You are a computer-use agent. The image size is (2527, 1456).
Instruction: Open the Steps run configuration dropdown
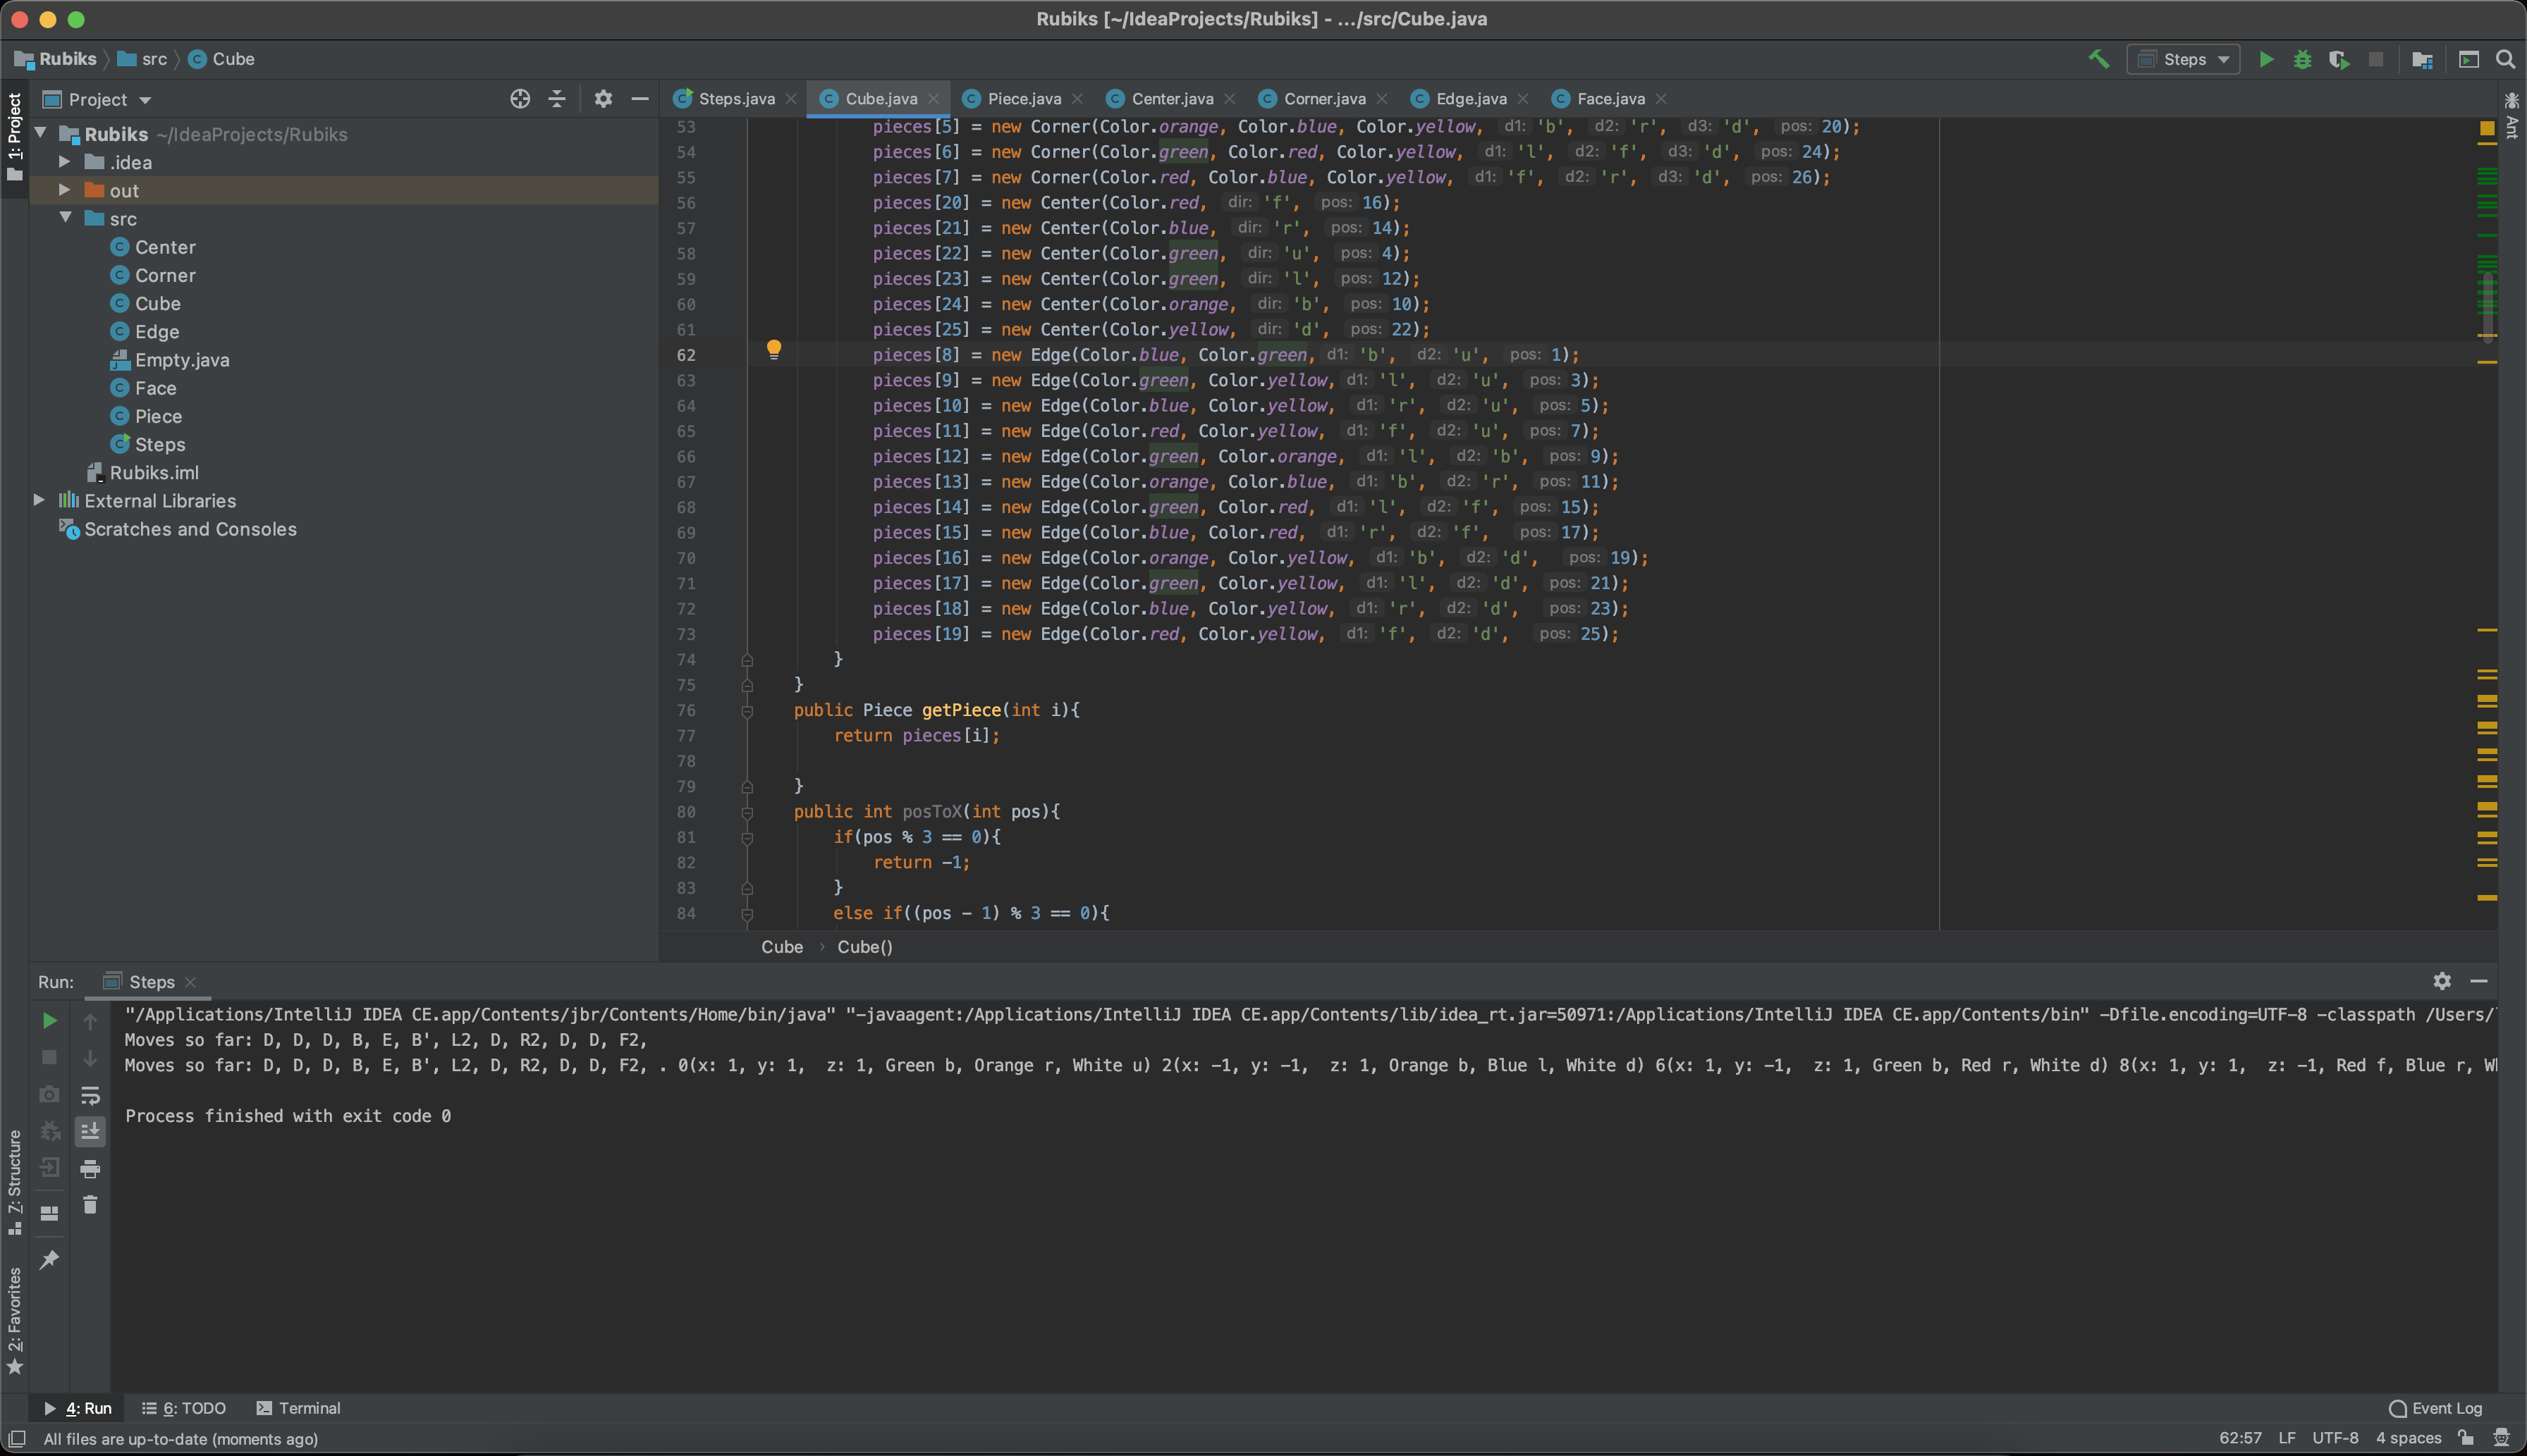click(x=2184, y=59)
